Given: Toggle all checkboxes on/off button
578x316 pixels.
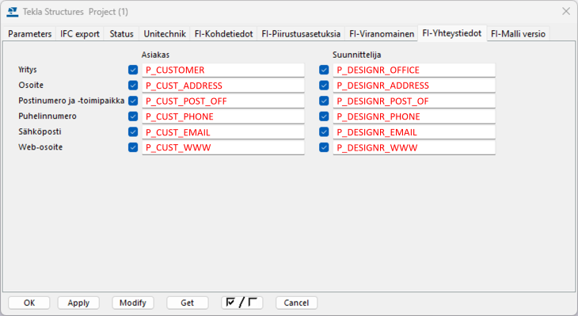Looking at the screenshot, I should [x=241, y=303].
